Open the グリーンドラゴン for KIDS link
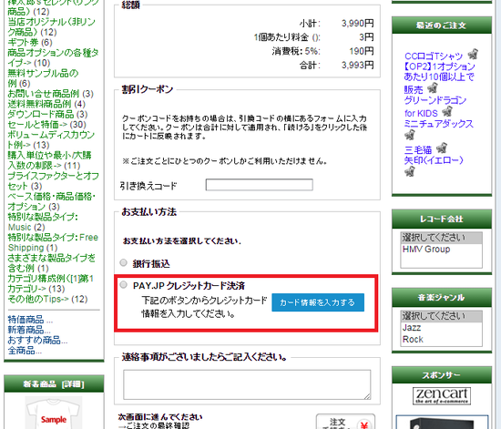The height and width of the screenshot is (429, 501). tap(435, 107)
